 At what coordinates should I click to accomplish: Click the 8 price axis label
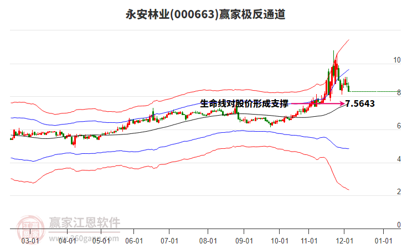click(399, 93)
